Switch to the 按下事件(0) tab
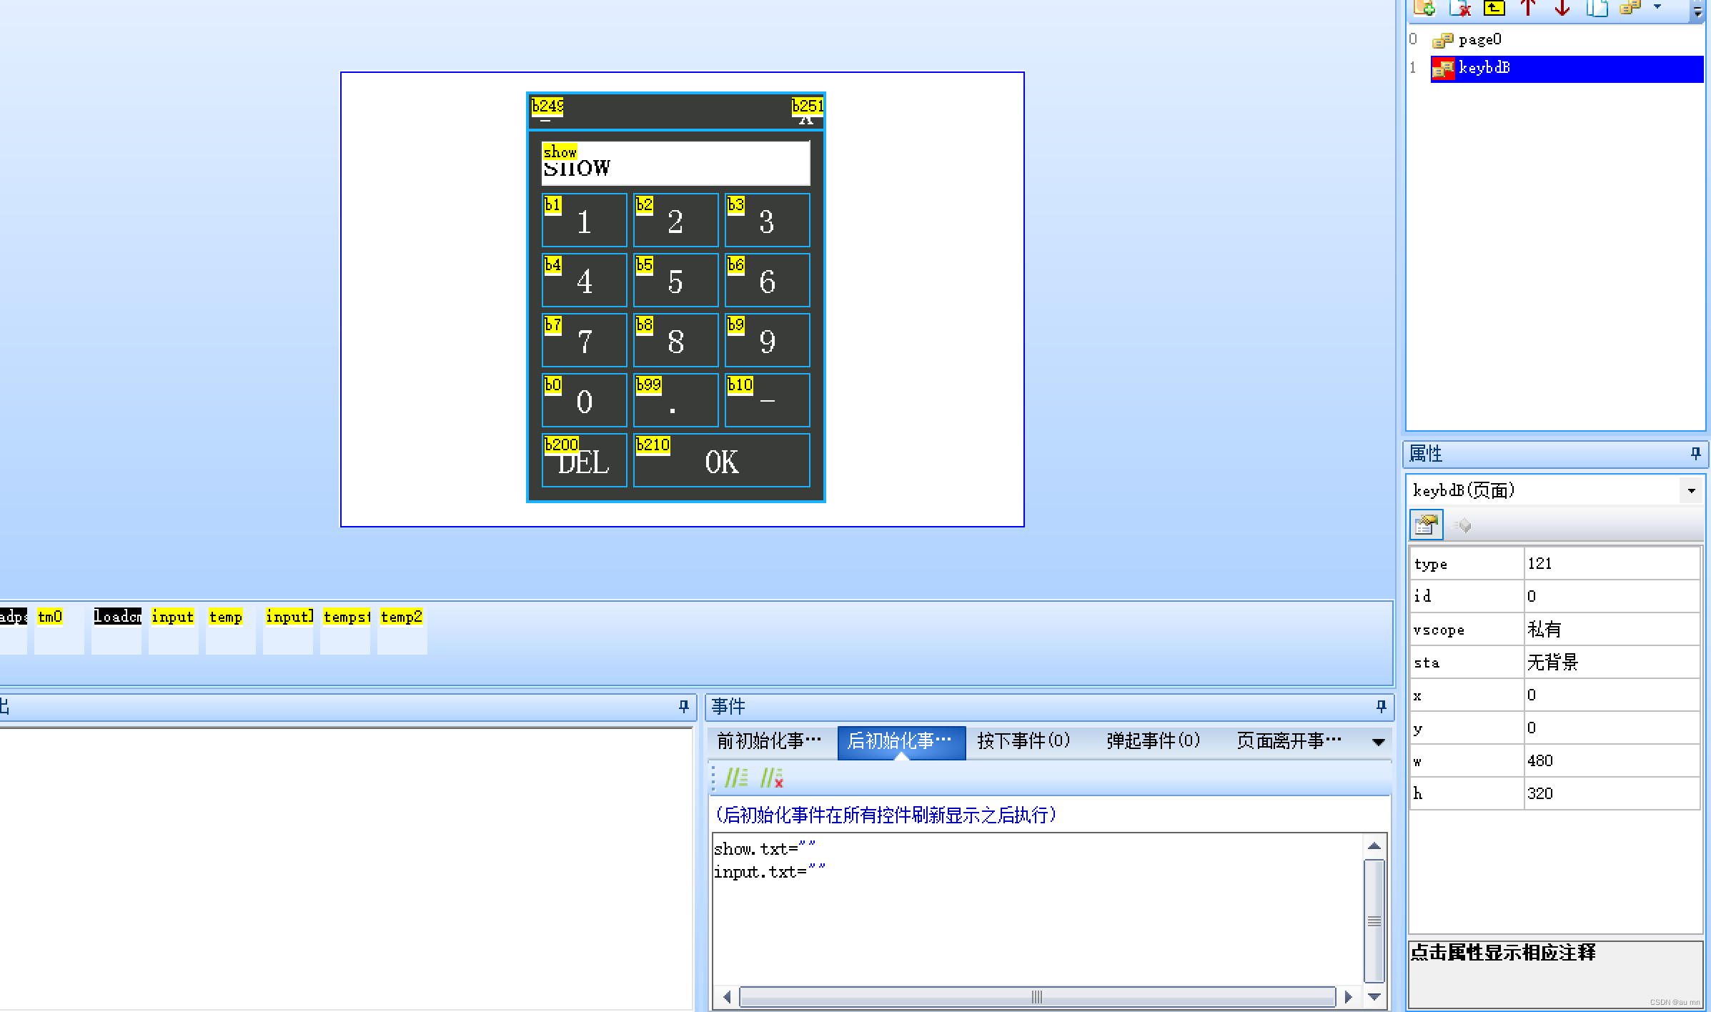 pyautogui.click(x=1023, y=740)
